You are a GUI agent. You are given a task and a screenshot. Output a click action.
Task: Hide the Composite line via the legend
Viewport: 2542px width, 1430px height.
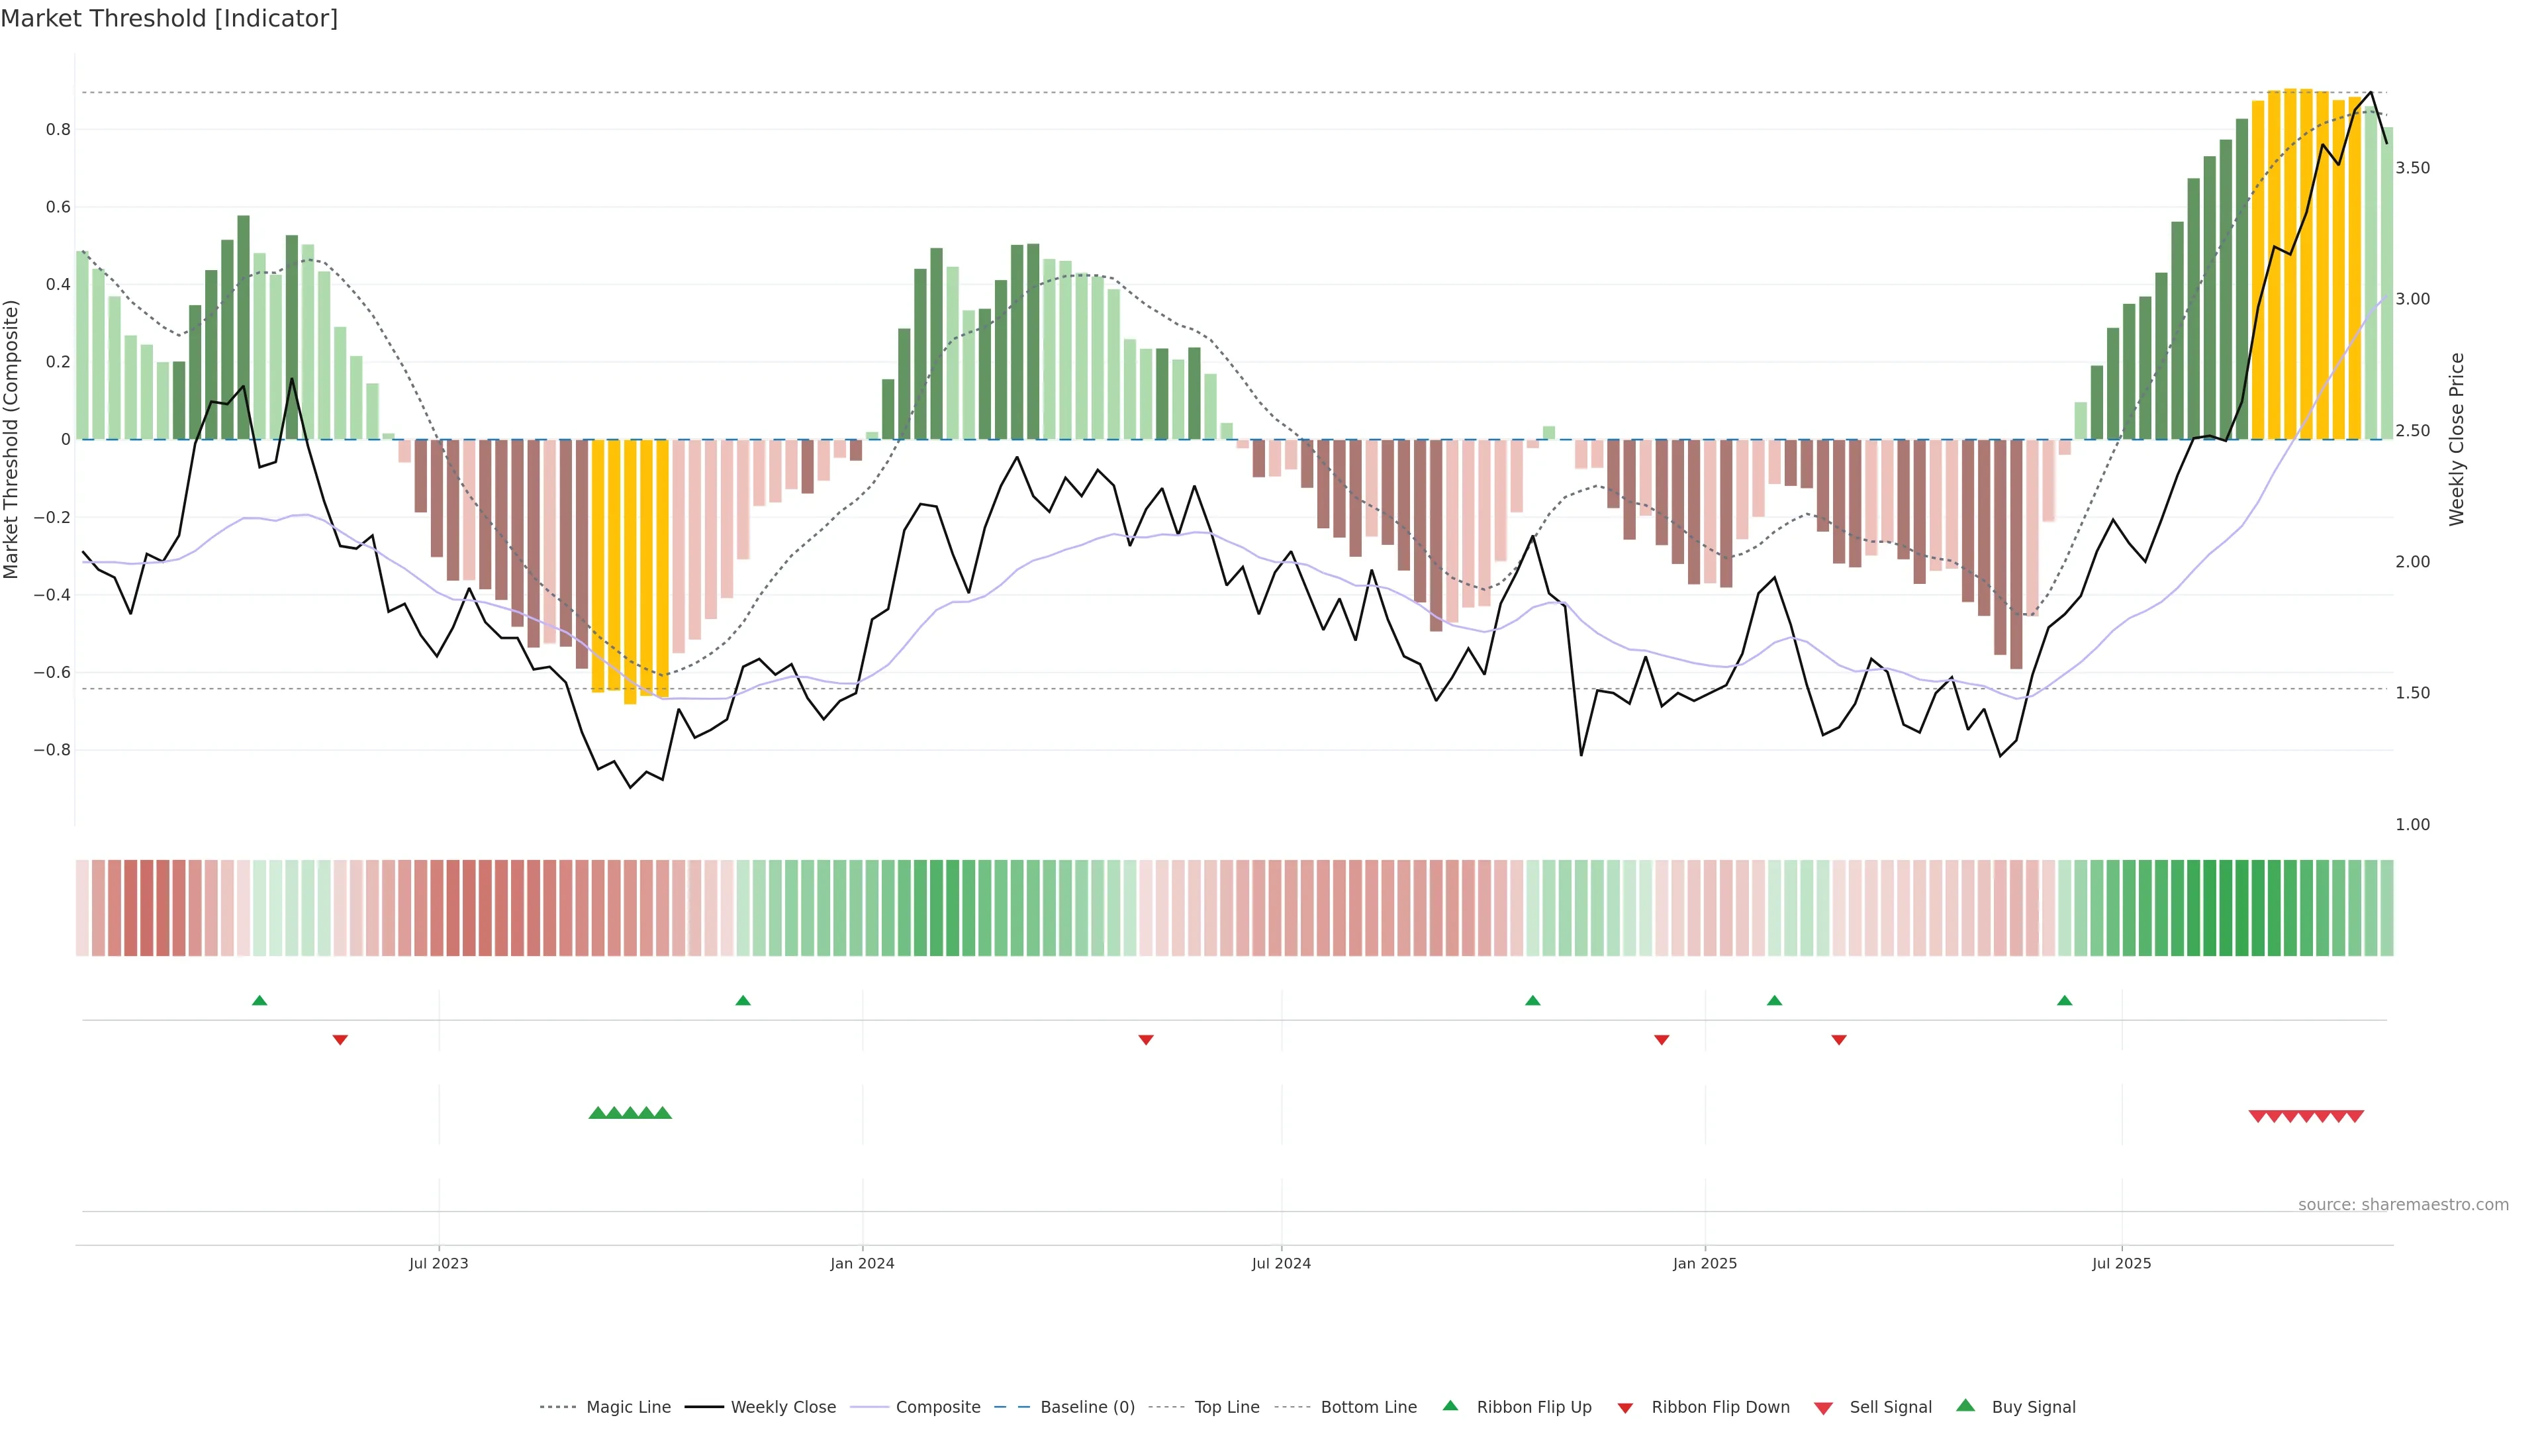click(937, 1406)
